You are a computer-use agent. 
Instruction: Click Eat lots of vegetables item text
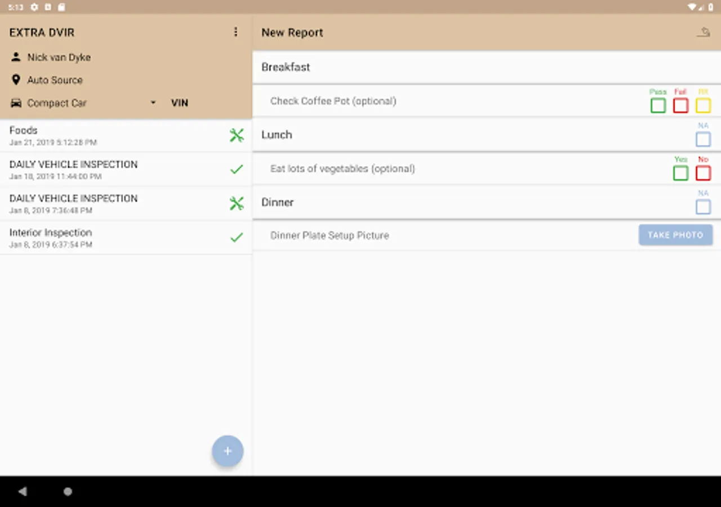pos(342,168)
